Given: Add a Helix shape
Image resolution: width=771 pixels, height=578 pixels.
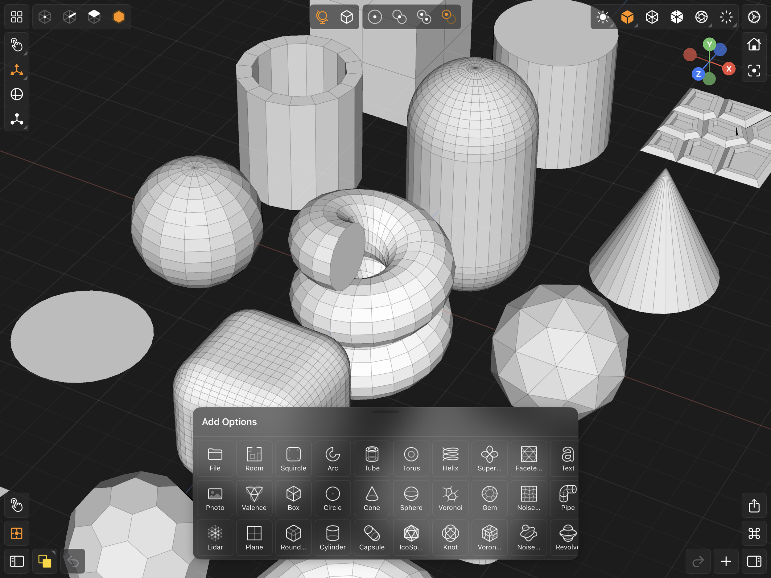Looking at the screenshot, I should 450,458.
